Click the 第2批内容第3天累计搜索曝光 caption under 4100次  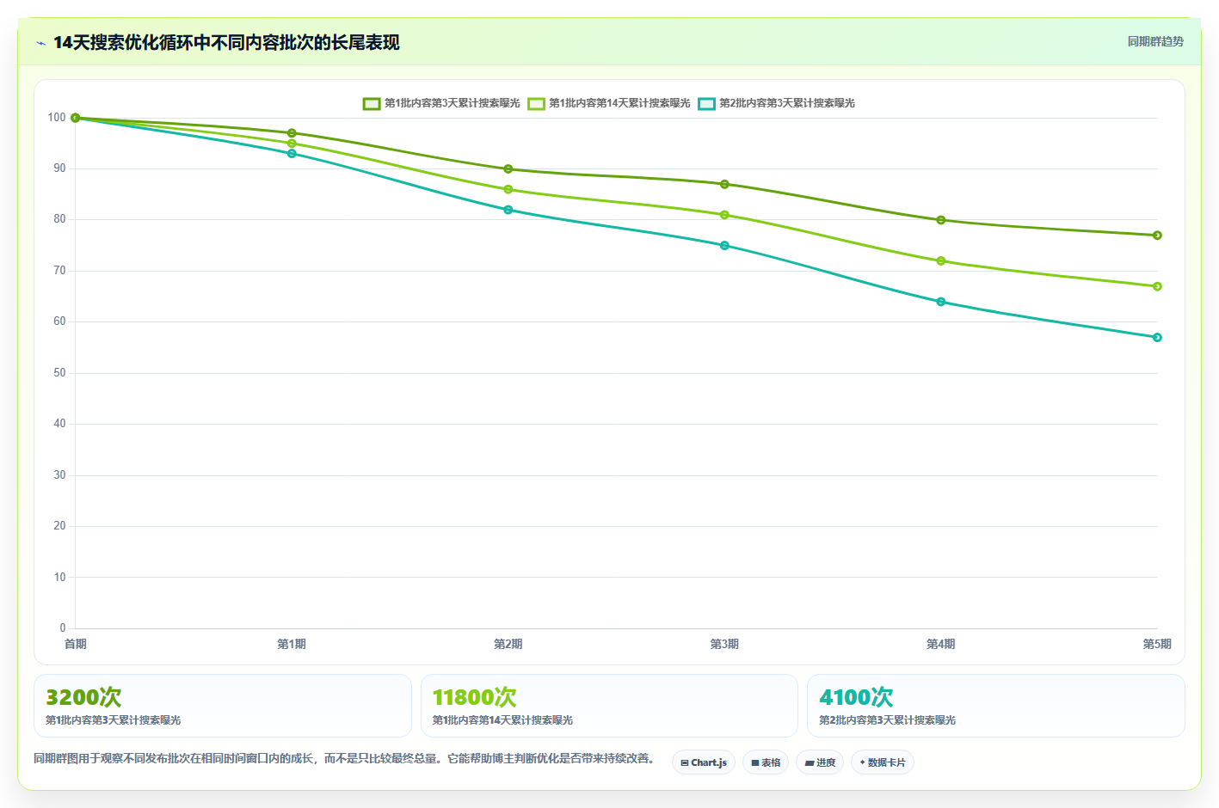(x=887, y=720)
